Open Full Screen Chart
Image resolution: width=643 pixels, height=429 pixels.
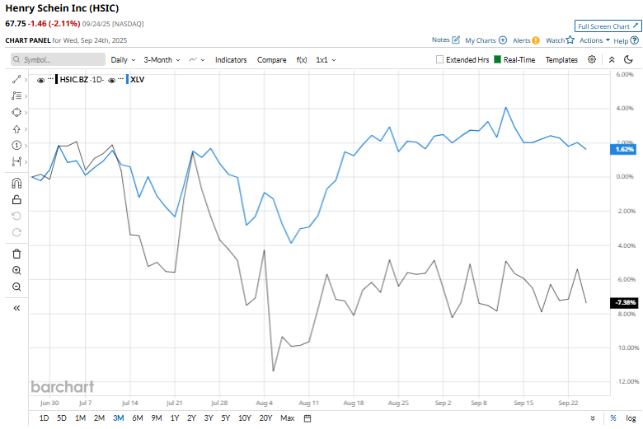[608, 26]
